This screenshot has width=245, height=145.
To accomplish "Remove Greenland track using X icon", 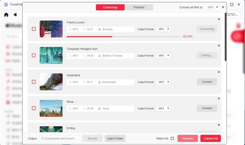I will 219,72.
